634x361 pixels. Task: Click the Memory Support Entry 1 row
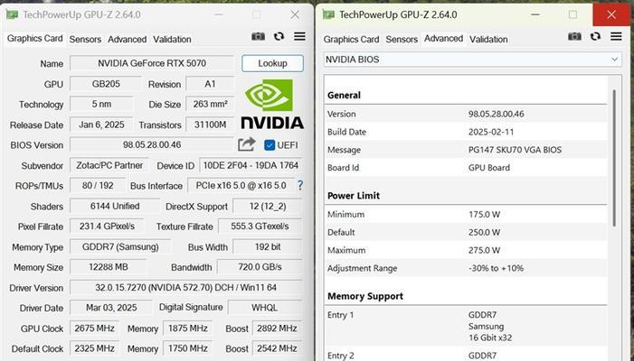coord(466,326)
